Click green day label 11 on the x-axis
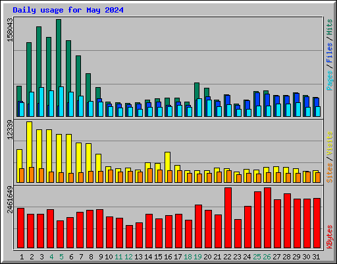 (118, 257)
